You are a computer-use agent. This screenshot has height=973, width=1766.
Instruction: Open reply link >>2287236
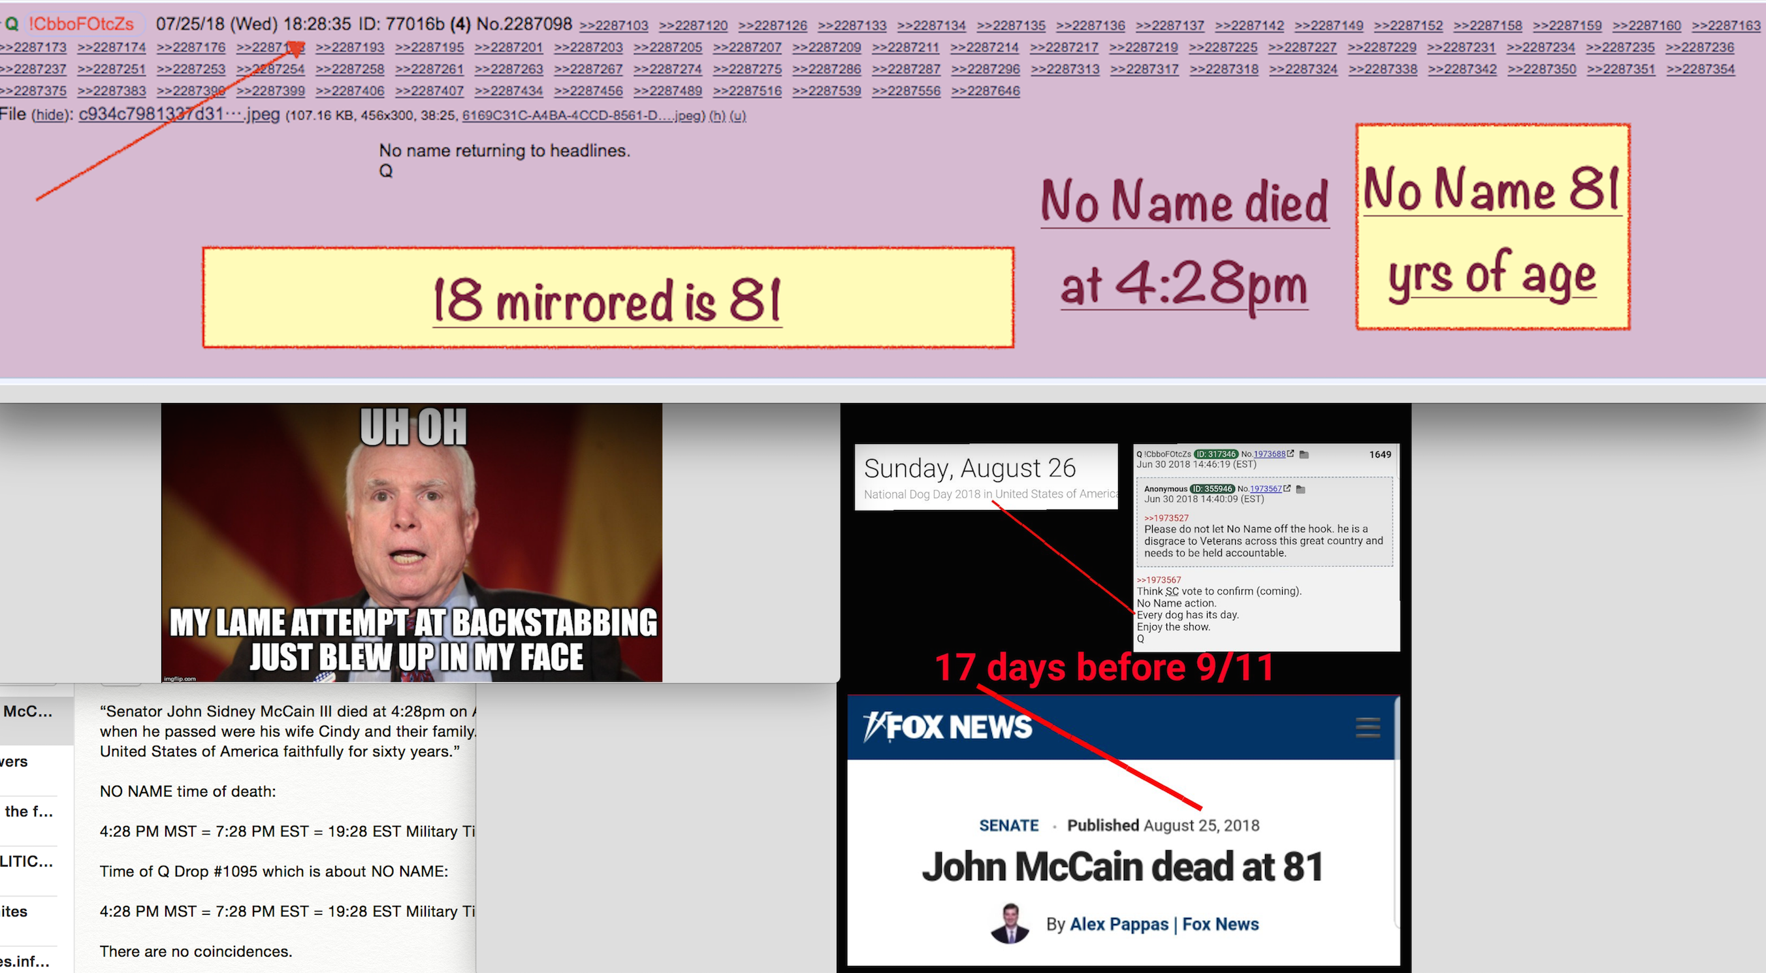pos(1699,47)
